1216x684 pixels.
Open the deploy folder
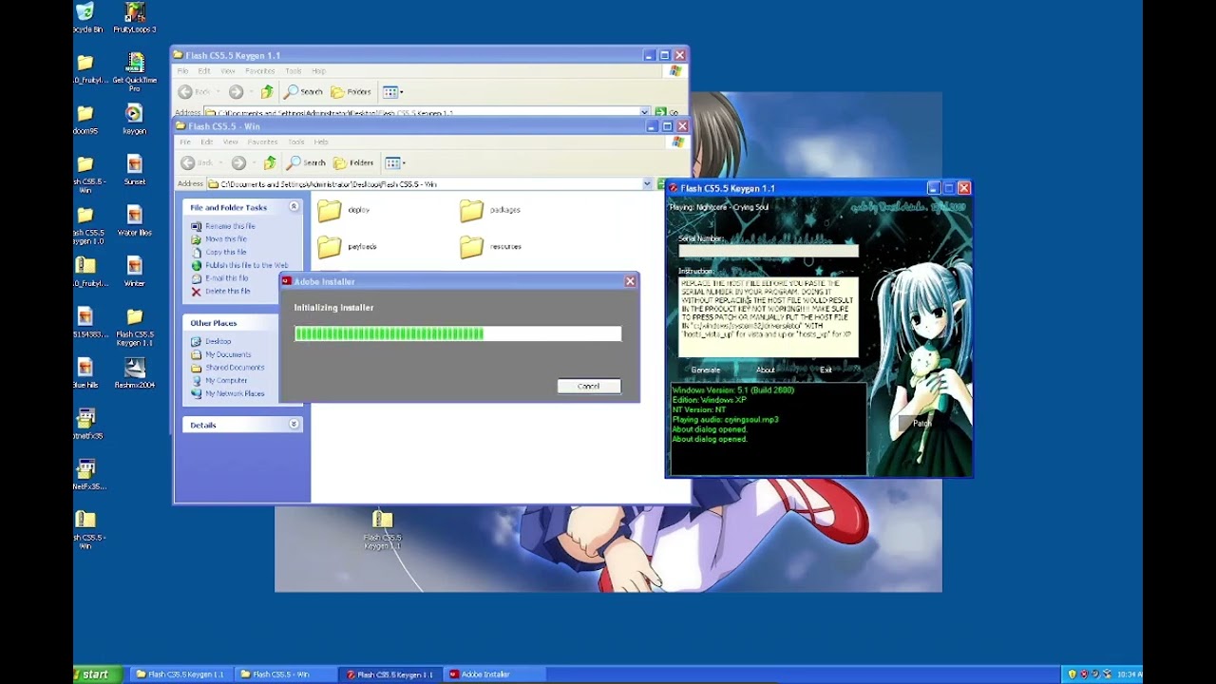[x=344, y=210]
